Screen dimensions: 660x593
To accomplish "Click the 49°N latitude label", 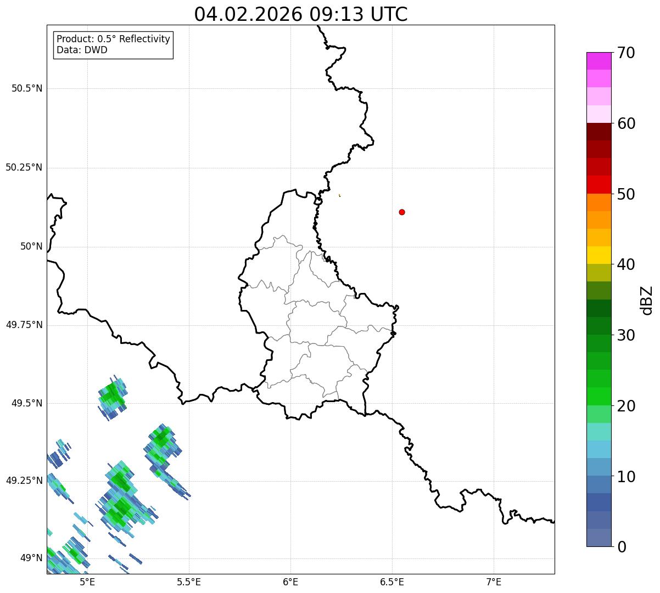I will [32, 558].
